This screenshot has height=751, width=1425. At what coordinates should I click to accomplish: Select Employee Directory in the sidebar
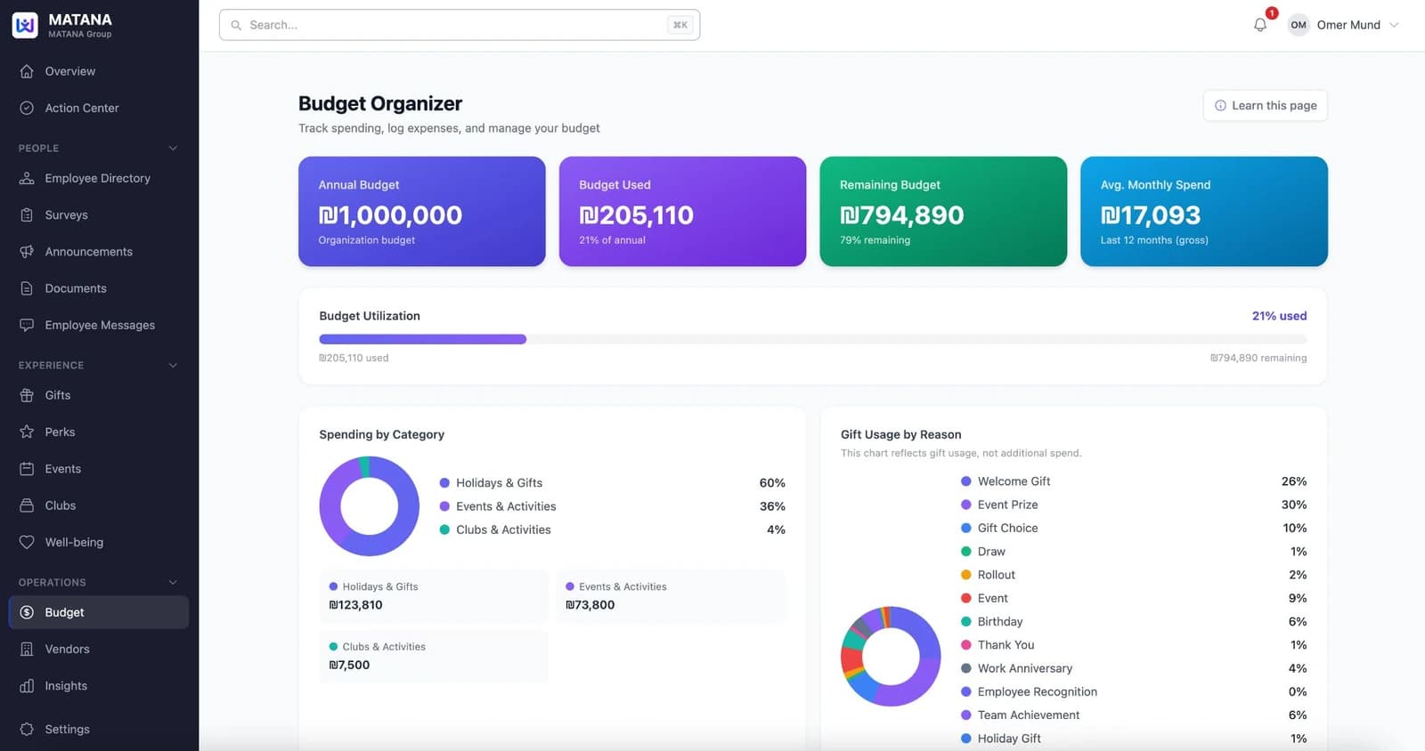point(99,178)
